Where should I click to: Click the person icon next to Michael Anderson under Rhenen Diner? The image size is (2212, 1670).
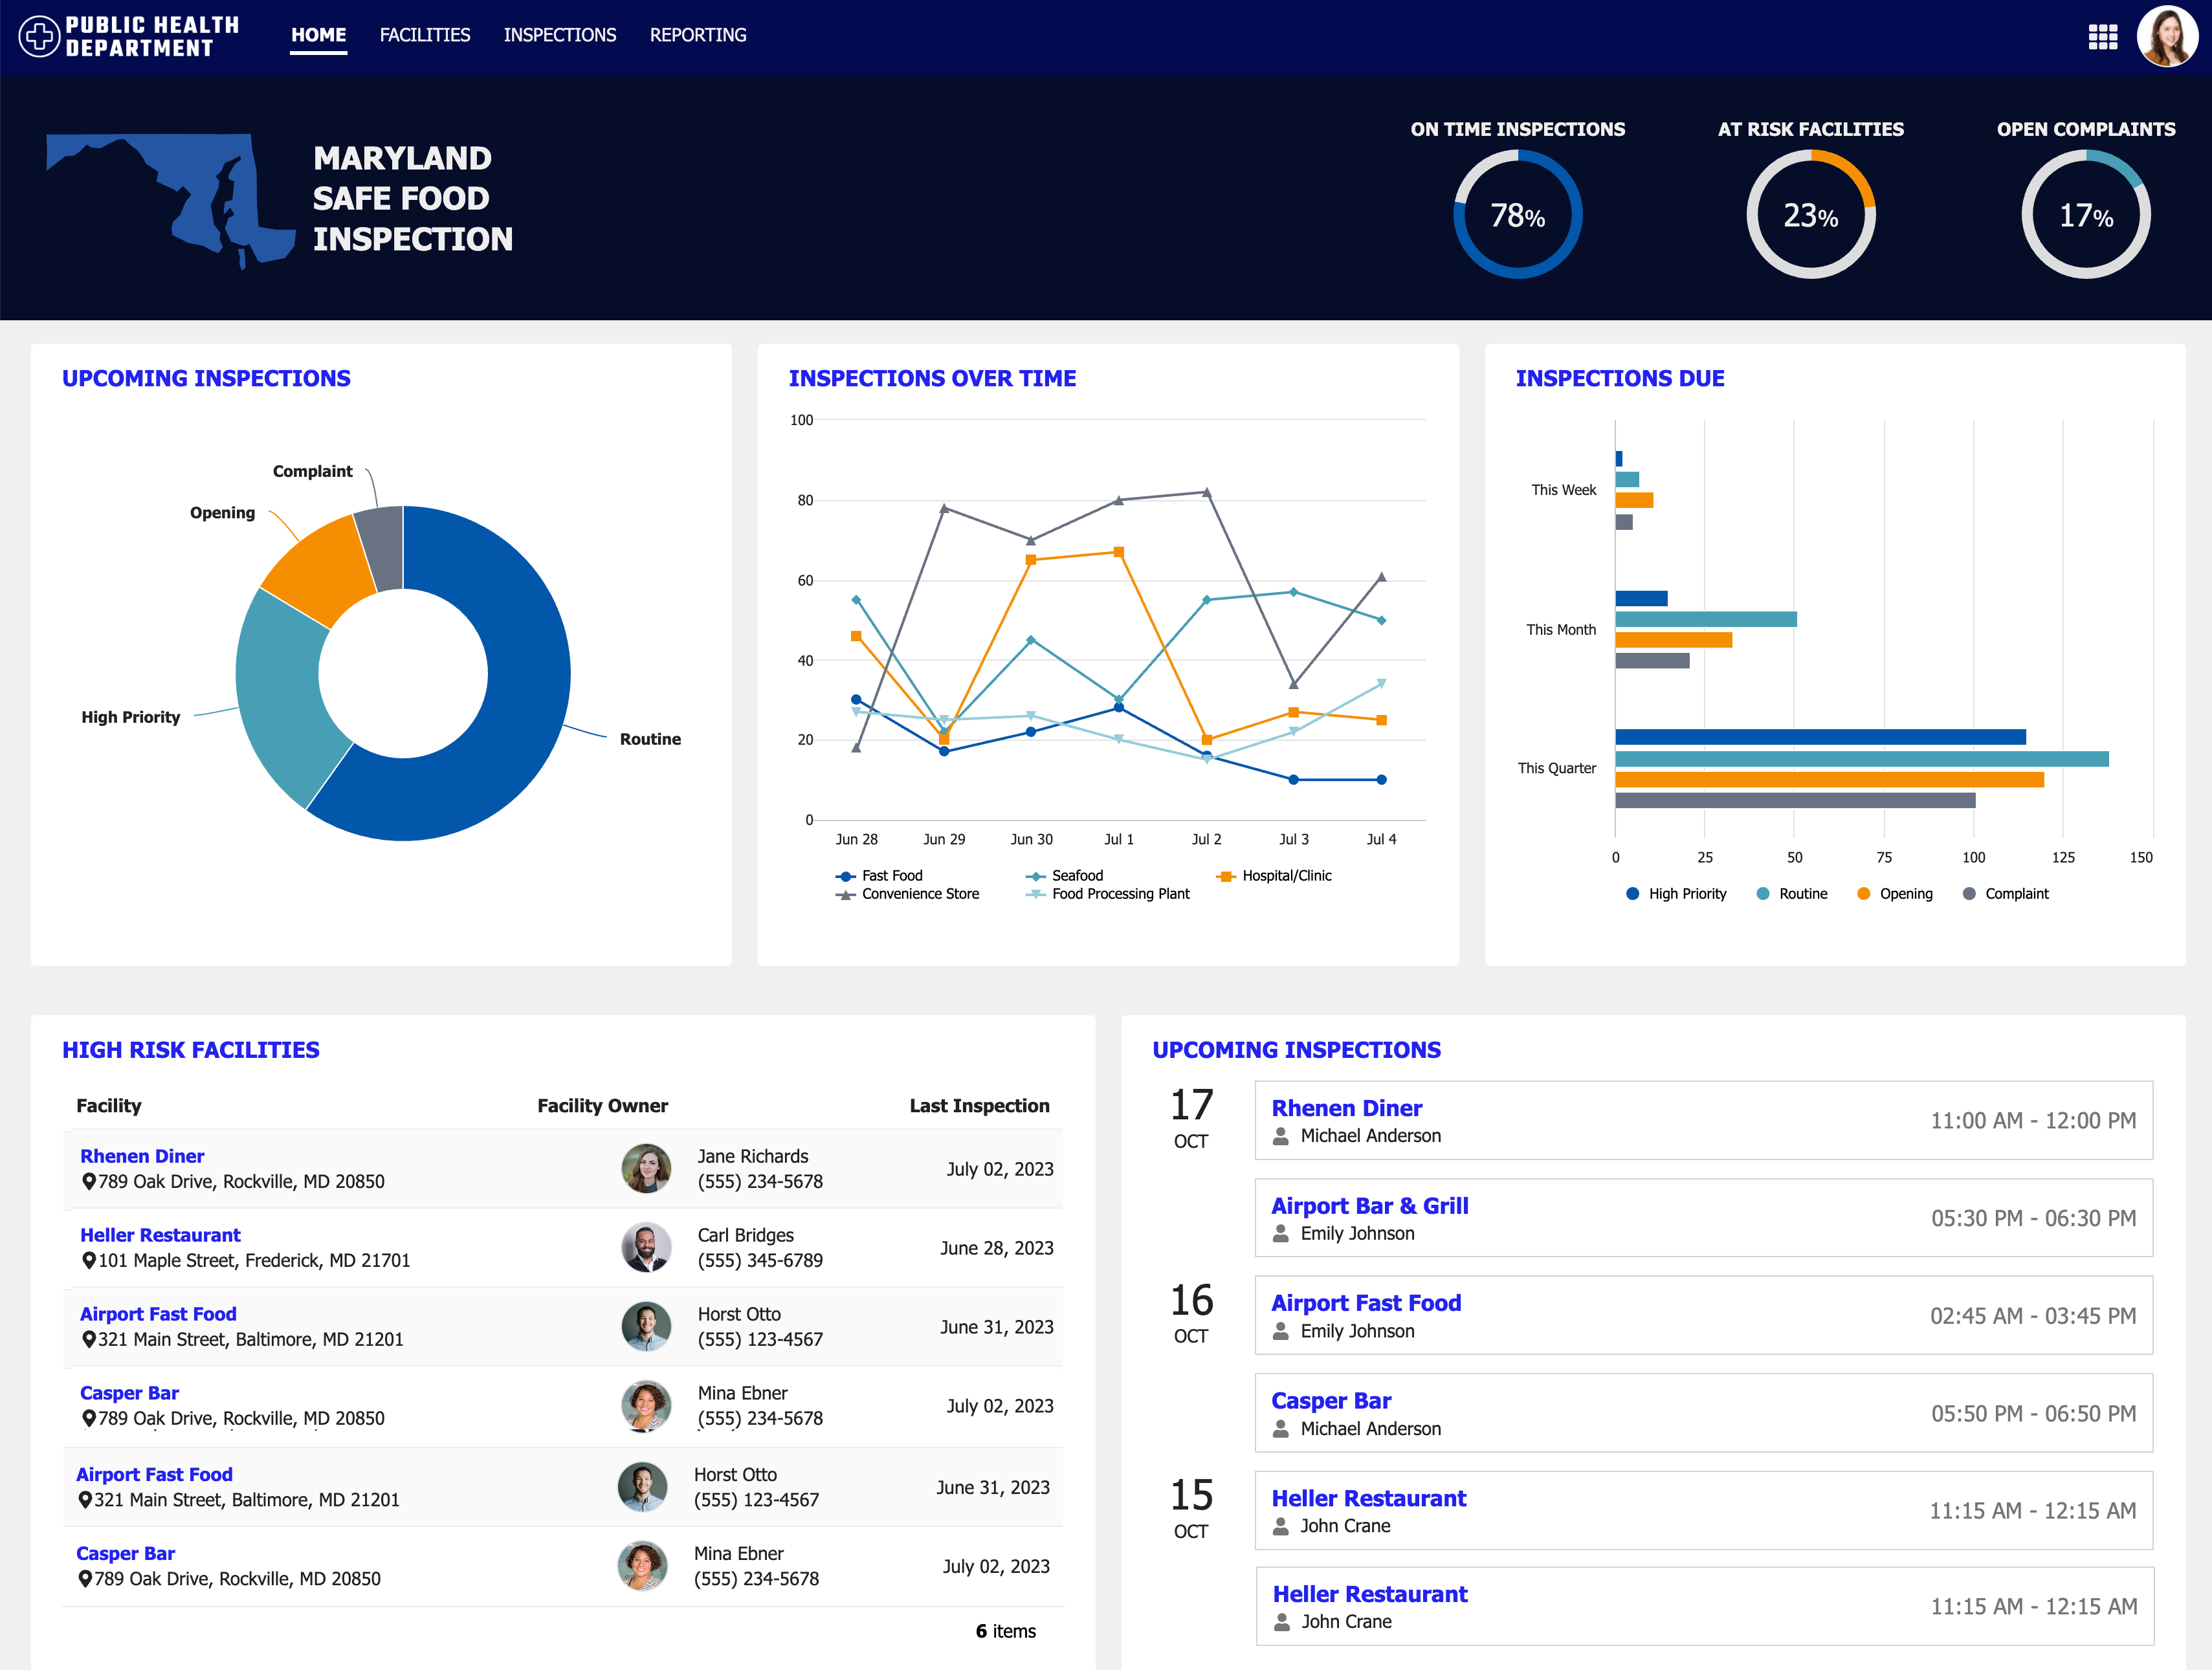1280,1136
